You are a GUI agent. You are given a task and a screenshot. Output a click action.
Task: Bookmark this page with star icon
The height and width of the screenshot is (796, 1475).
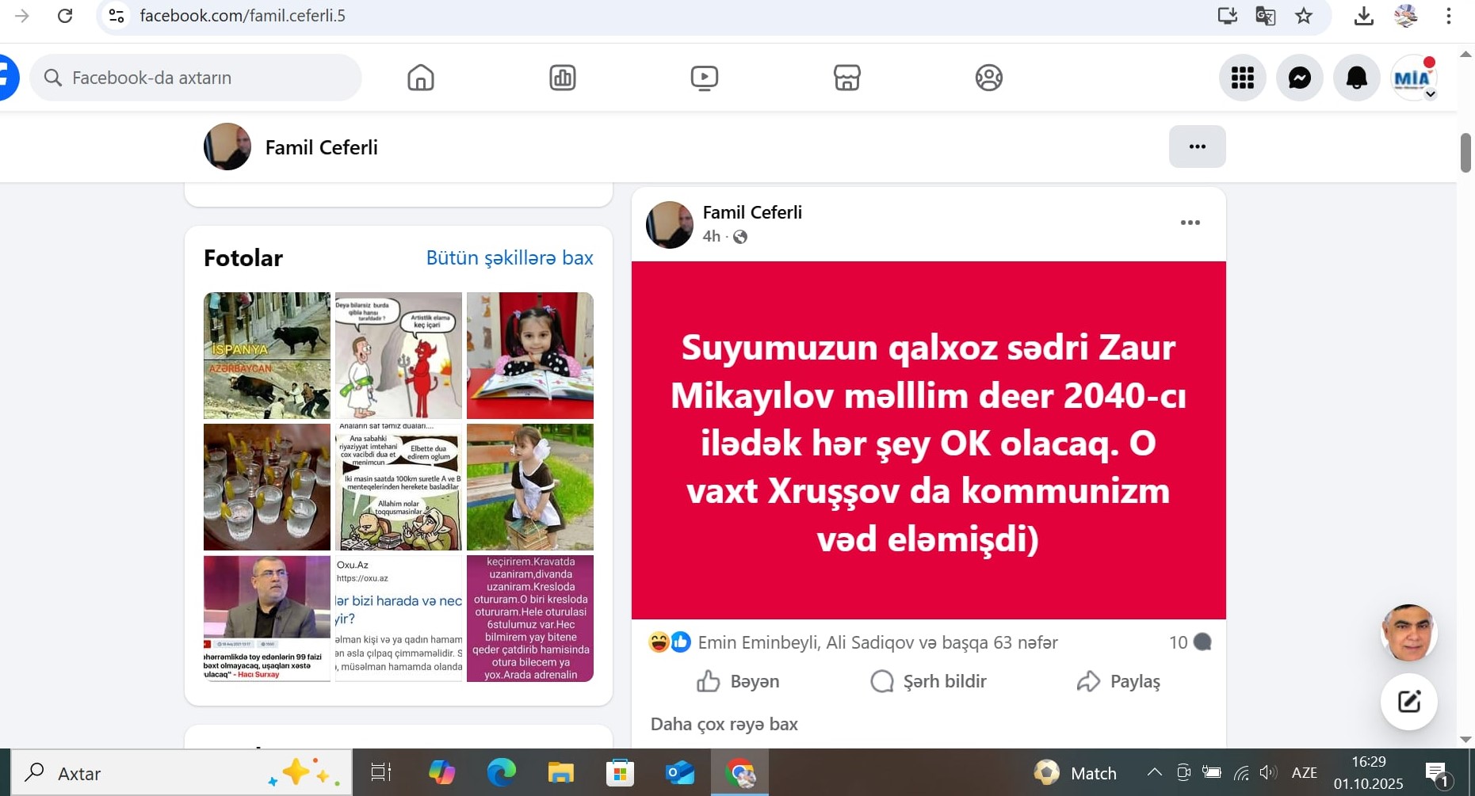click(x=1304, y=16)
